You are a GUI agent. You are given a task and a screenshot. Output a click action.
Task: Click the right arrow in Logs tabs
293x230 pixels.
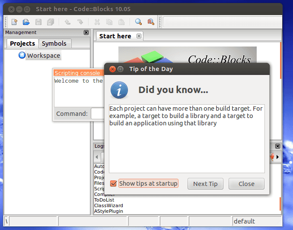point(278,157)
